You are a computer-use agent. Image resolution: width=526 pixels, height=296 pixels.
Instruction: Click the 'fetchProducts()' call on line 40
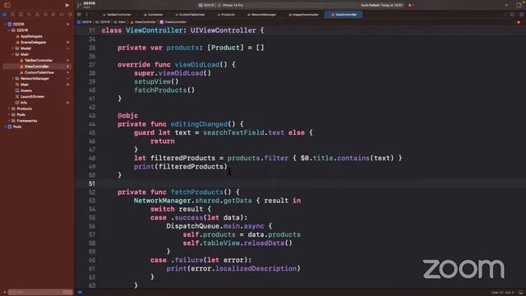pyautogui.click(x=164, y=90)
